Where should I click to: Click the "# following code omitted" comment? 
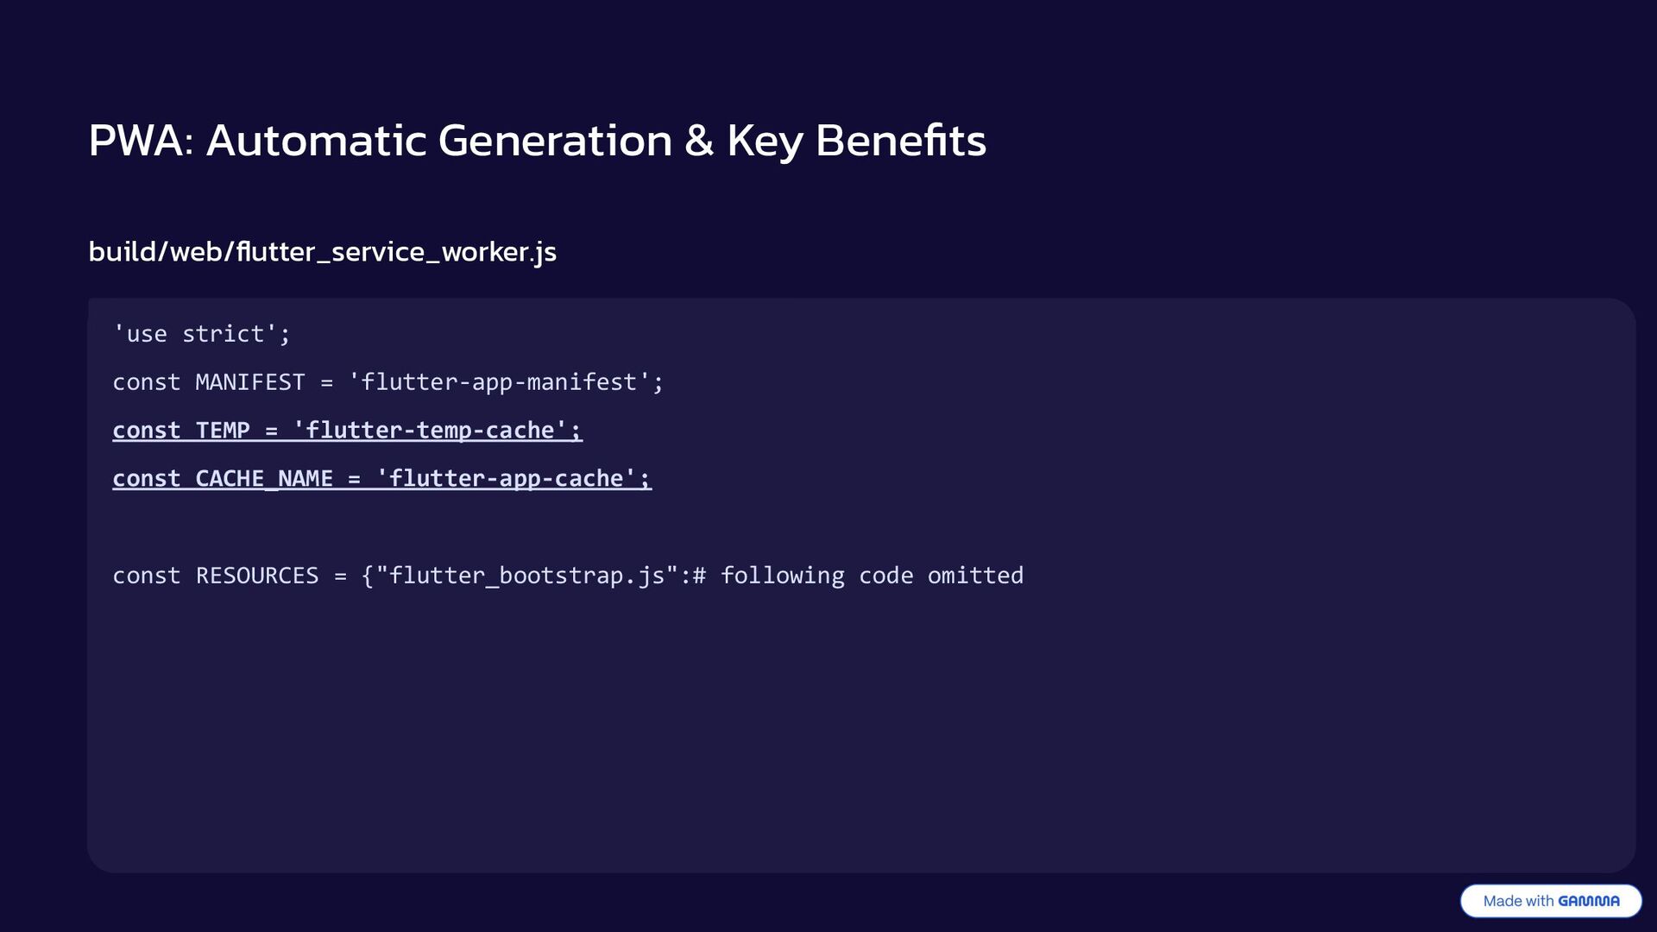point(858,576)
